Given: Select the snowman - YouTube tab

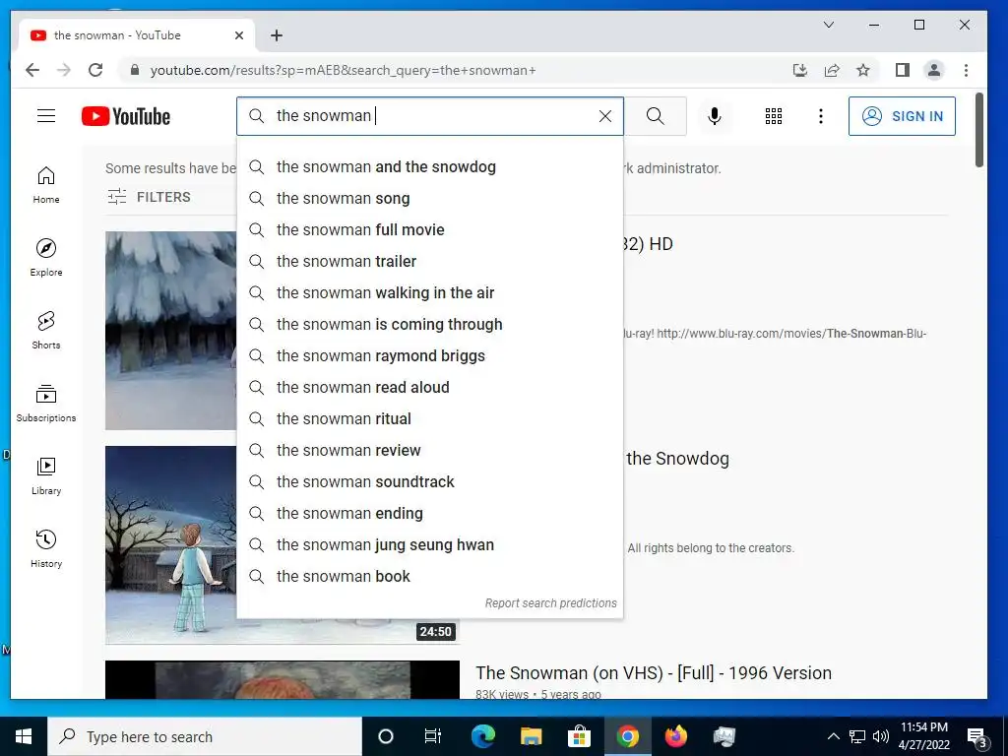Looking at the screenshot, I should 136,35.
